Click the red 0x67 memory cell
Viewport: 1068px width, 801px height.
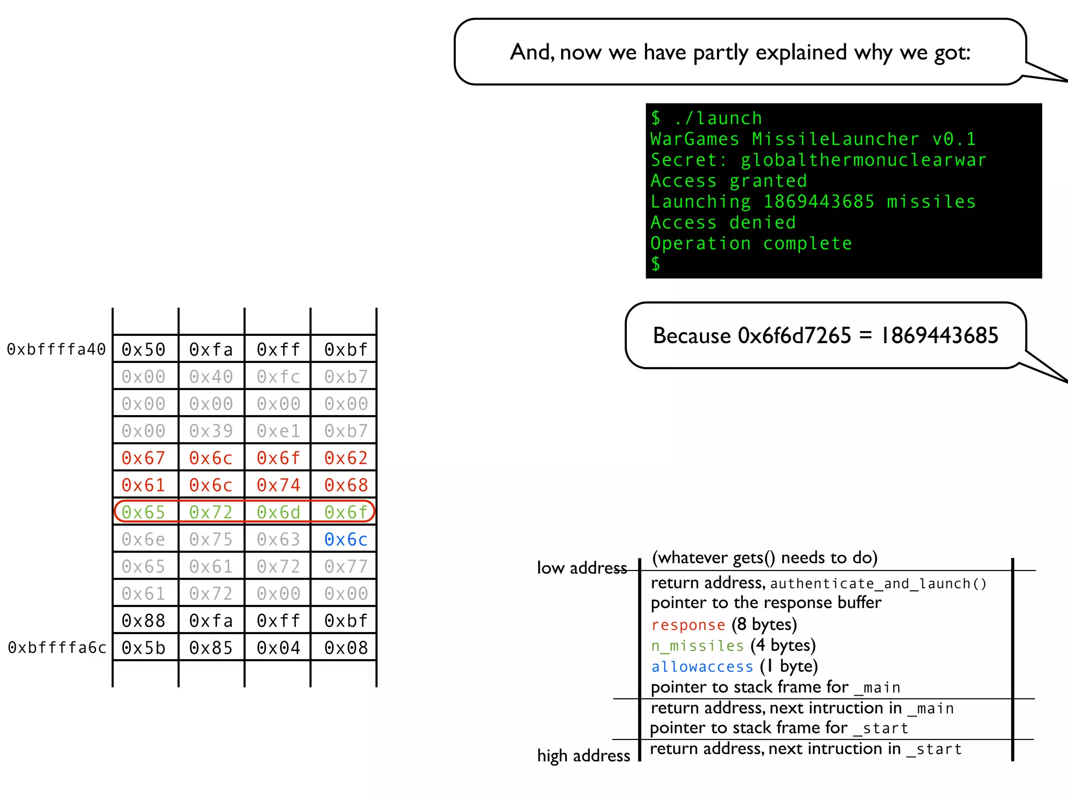[143, 458]
